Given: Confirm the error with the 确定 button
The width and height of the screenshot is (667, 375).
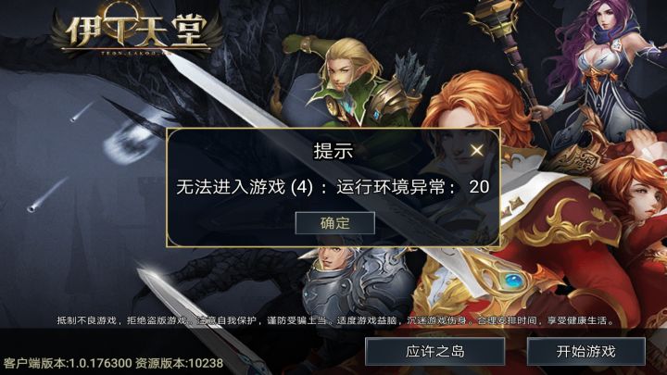Looking at the screenshot, I should [x=334, y=223].
